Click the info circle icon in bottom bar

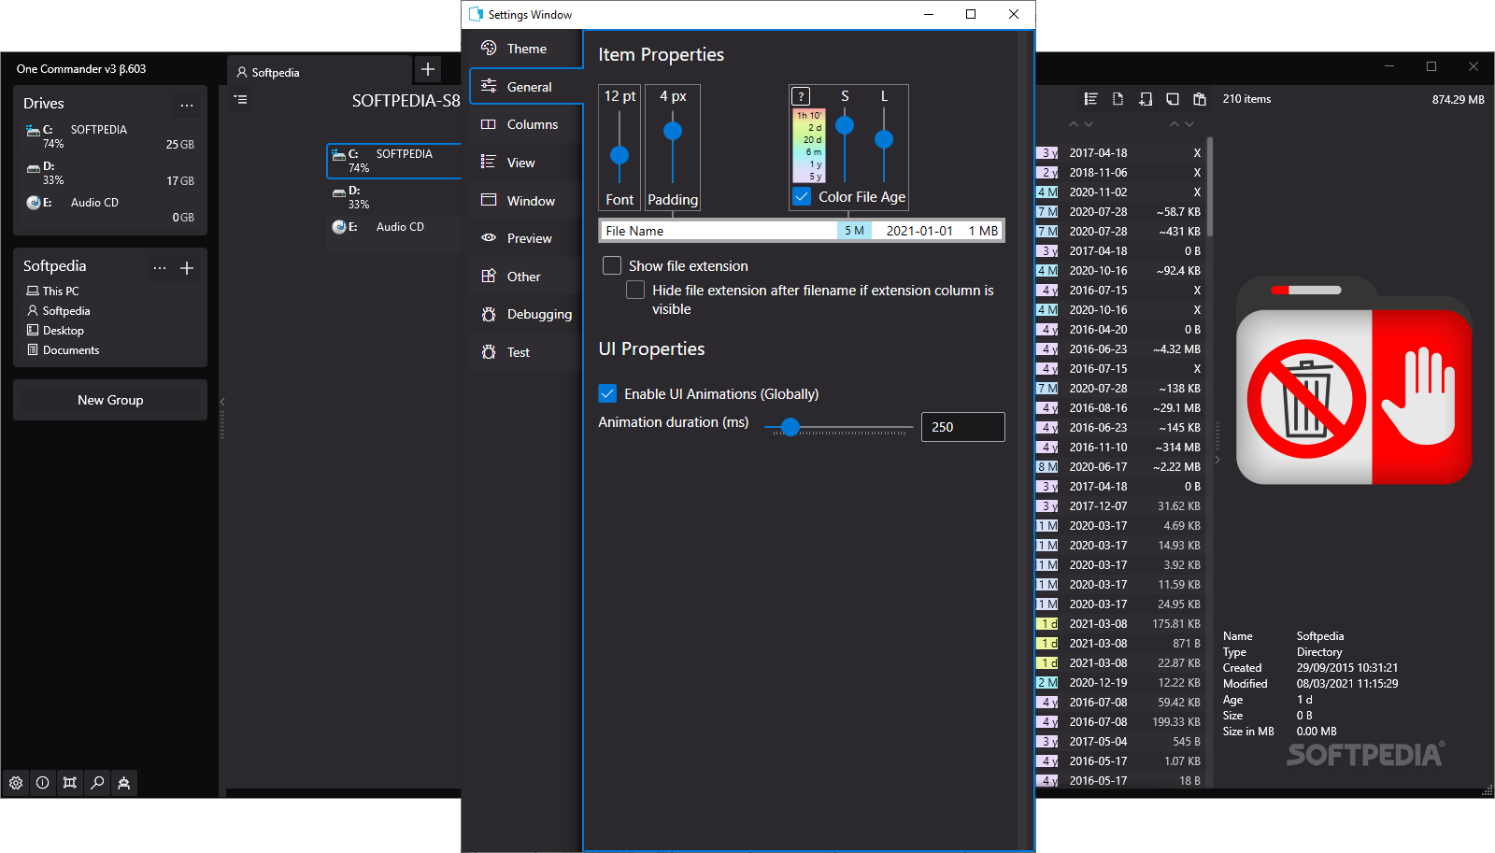[43, 783]
